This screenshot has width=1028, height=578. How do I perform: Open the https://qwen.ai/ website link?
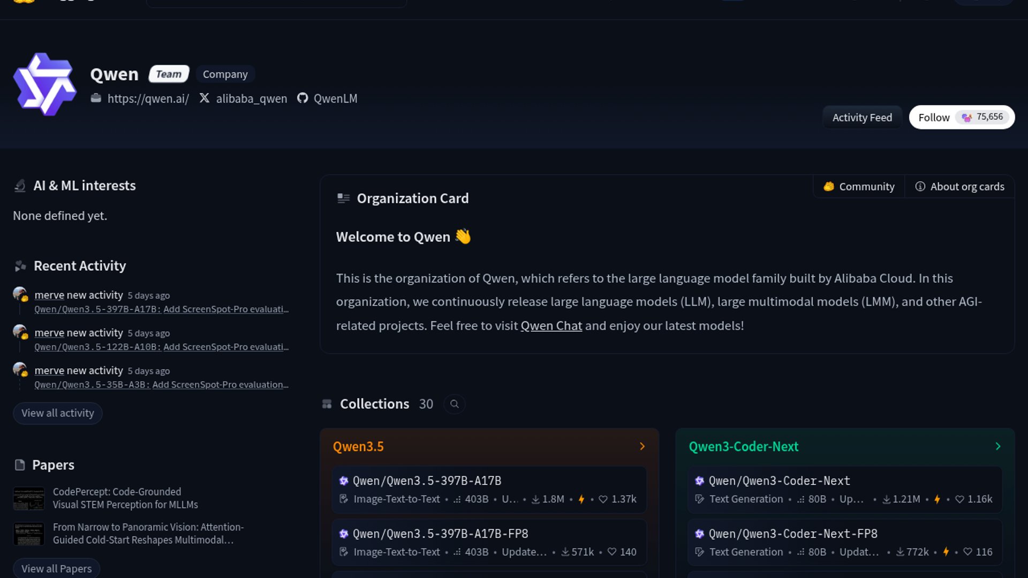tap(148, 98)
